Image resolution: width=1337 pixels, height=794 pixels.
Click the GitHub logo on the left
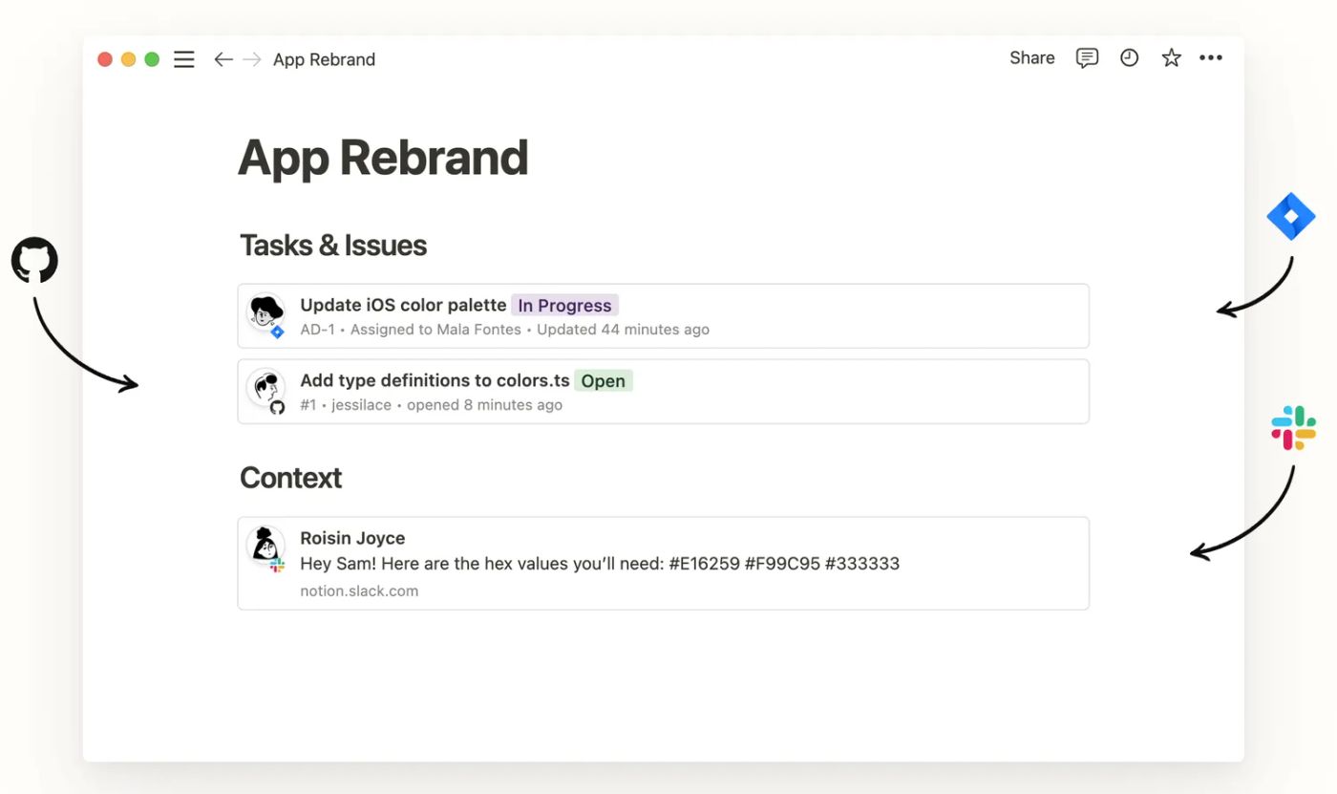point(33,260)
